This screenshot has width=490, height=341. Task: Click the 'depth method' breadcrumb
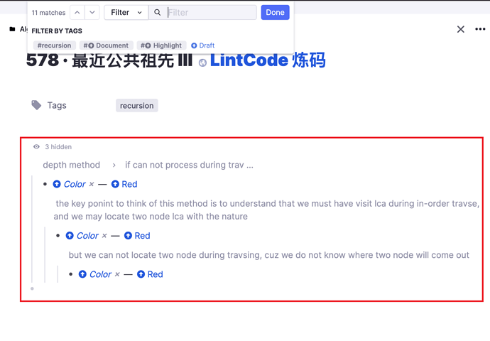(71, 165)
